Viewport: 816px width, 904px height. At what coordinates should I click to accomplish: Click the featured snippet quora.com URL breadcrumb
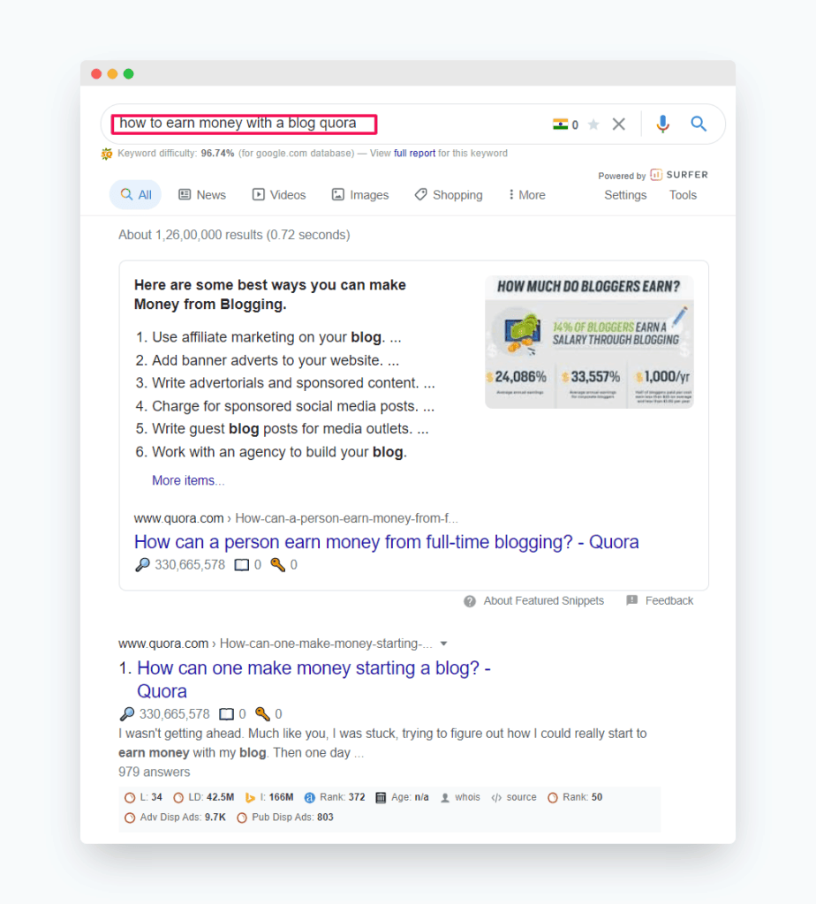click(296, 518)
